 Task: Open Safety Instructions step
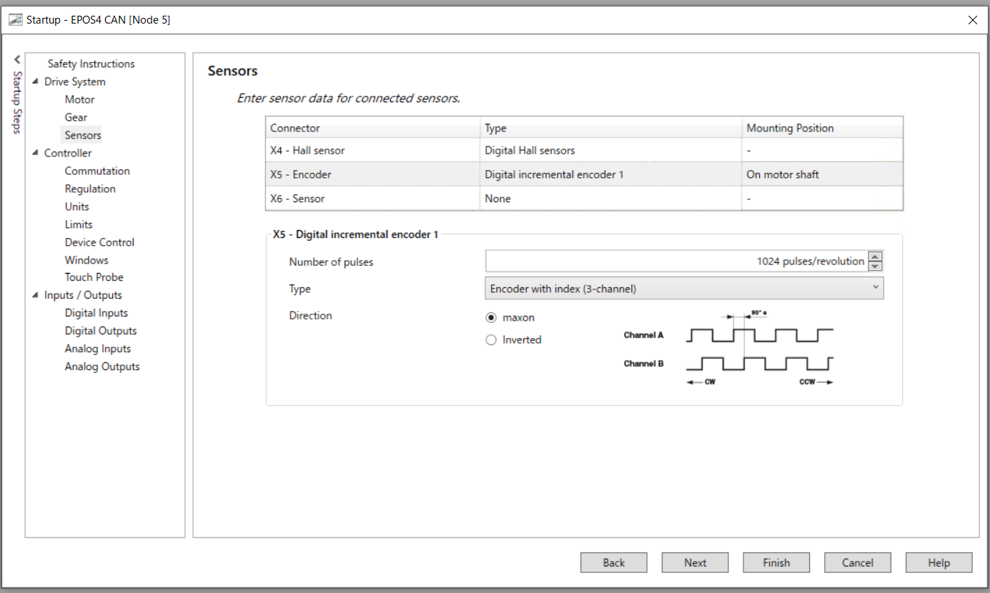point(91,64)
